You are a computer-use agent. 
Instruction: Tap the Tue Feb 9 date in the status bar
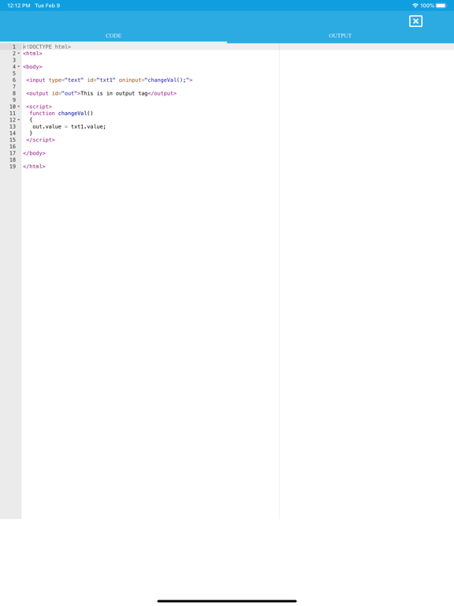(47, 6)
